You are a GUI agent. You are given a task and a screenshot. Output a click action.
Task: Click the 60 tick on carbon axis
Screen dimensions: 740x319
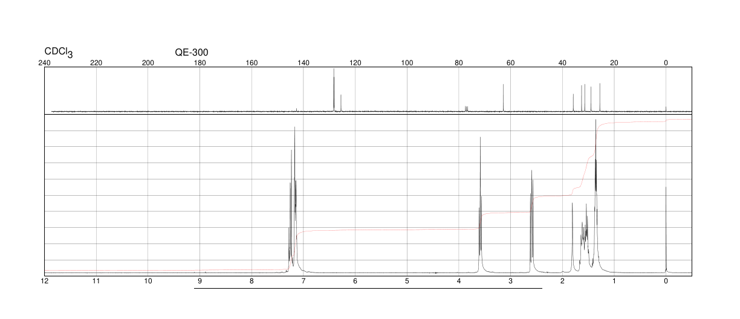click(x=510, y=63)
